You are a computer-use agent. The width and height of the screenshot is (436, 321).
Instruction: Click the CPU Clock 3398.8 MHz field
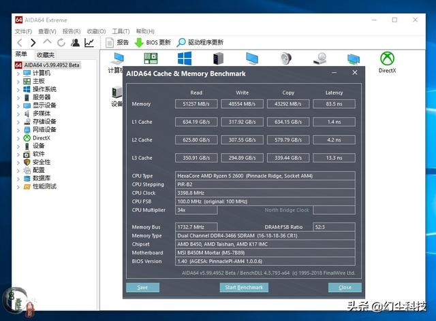[x=265, y=192]
